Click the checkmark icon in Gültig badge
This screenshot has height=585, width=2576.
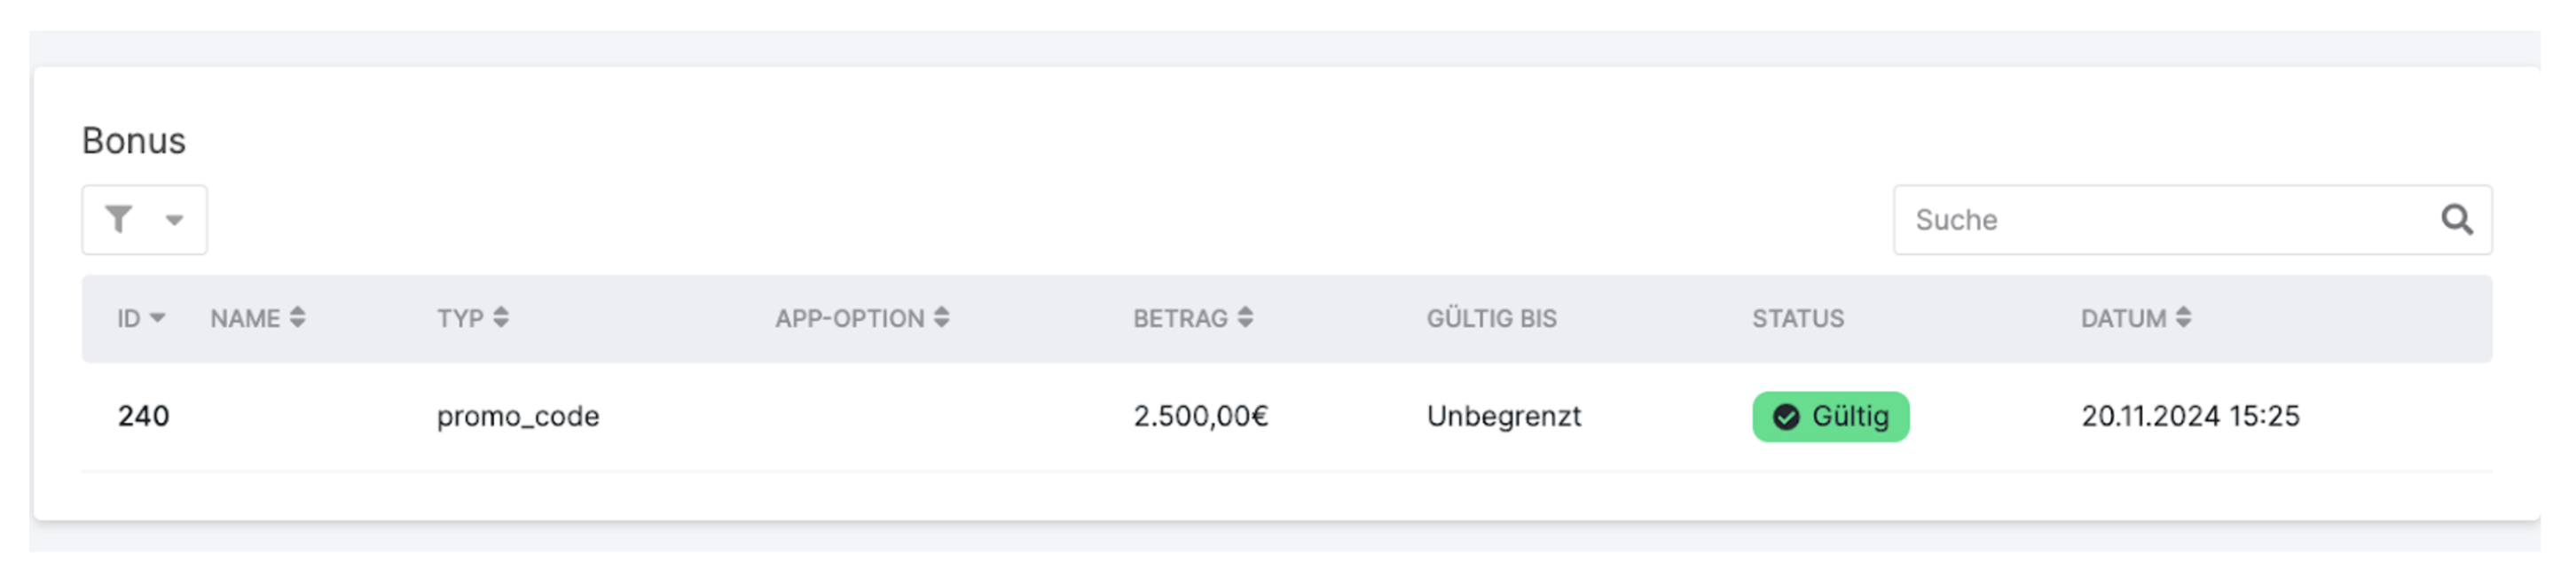pyautogui.click(x=1786, y=417)
